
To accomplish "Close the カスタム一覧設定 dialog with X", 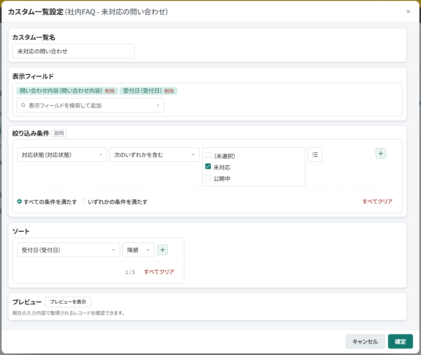I will pyautogui.click(x=408, y=12).
